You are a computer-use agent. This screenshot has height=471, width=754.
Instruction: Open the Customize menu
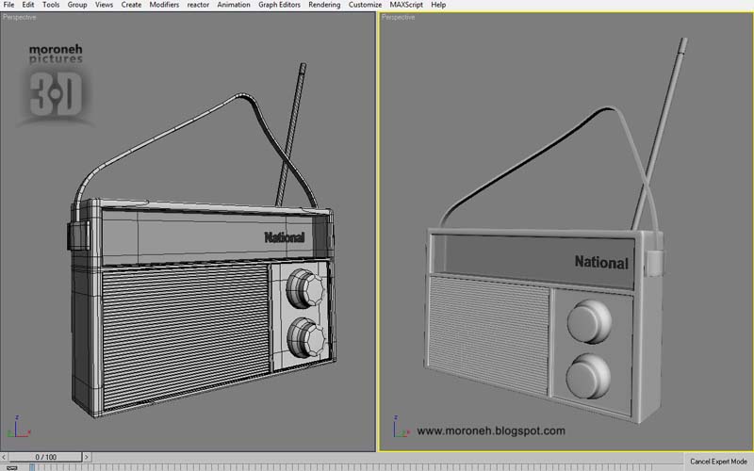[365, 5]
